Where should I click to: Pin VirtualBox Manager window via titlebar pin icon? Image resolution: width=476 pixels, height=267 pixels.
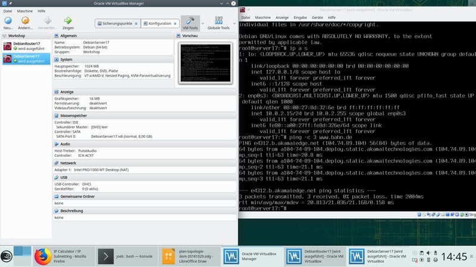pyautogui.click(x=10, y=4)
